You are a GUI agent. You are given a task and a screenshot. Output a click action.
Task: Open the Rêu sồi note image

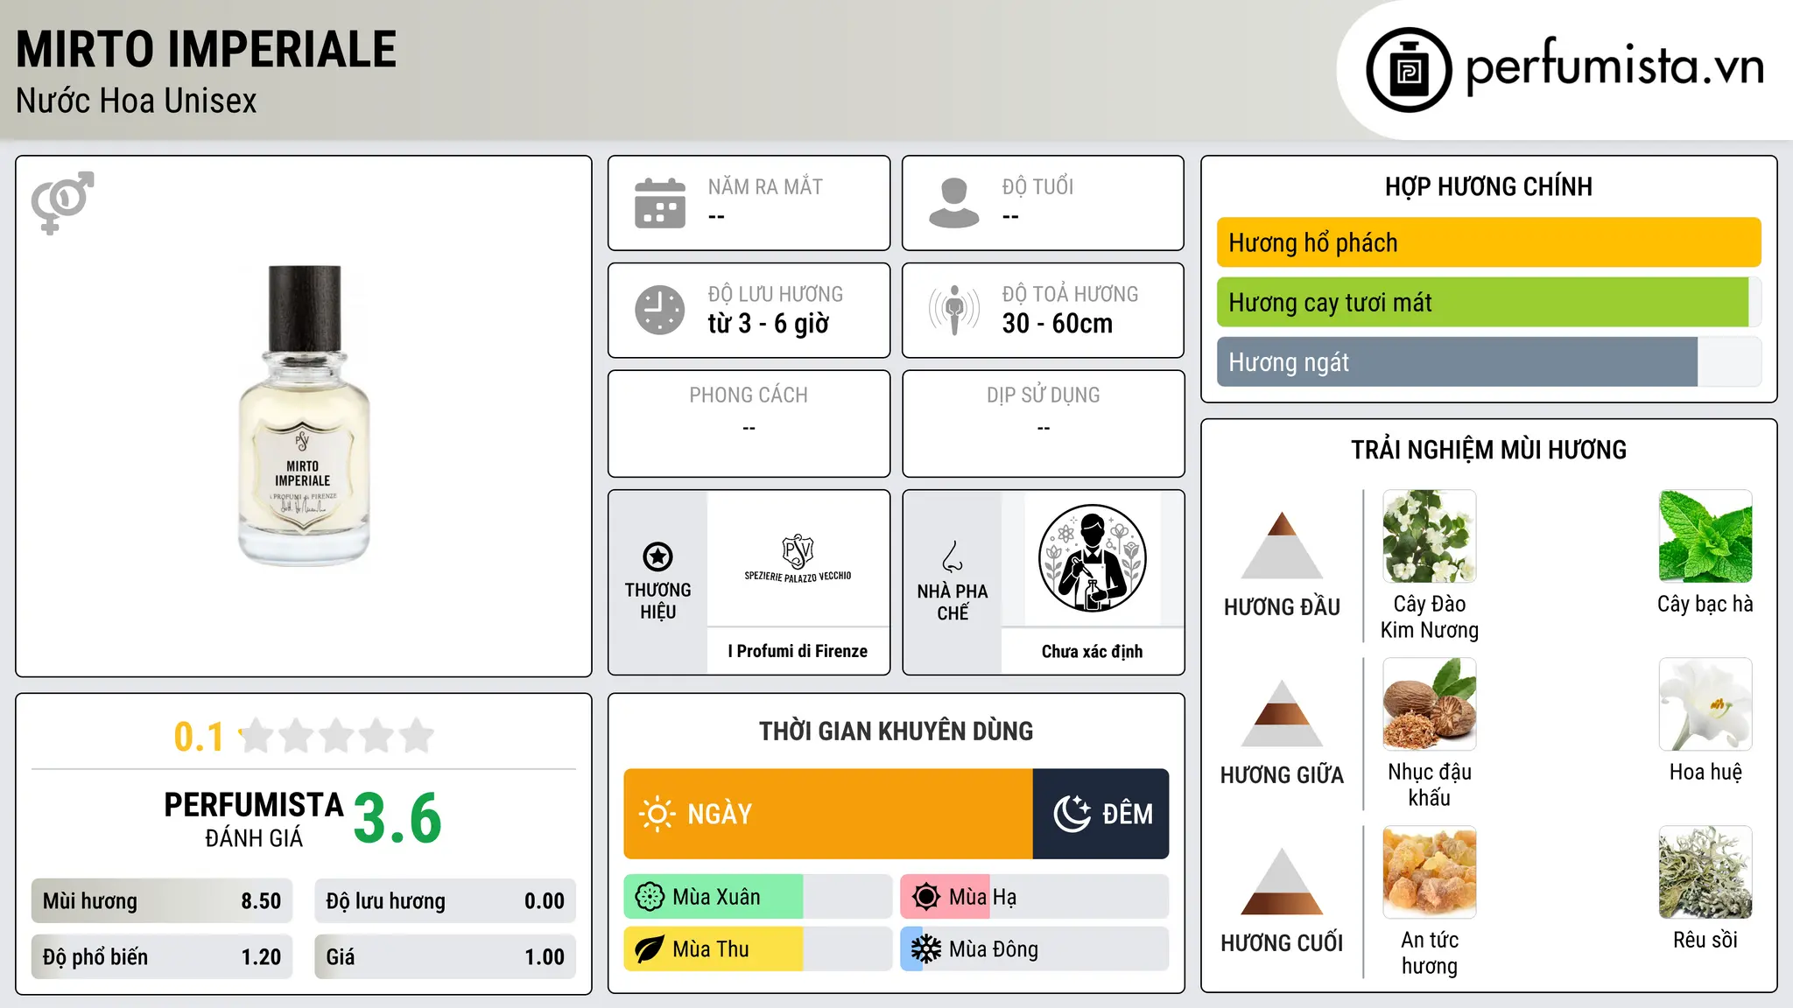[1705, 872]
